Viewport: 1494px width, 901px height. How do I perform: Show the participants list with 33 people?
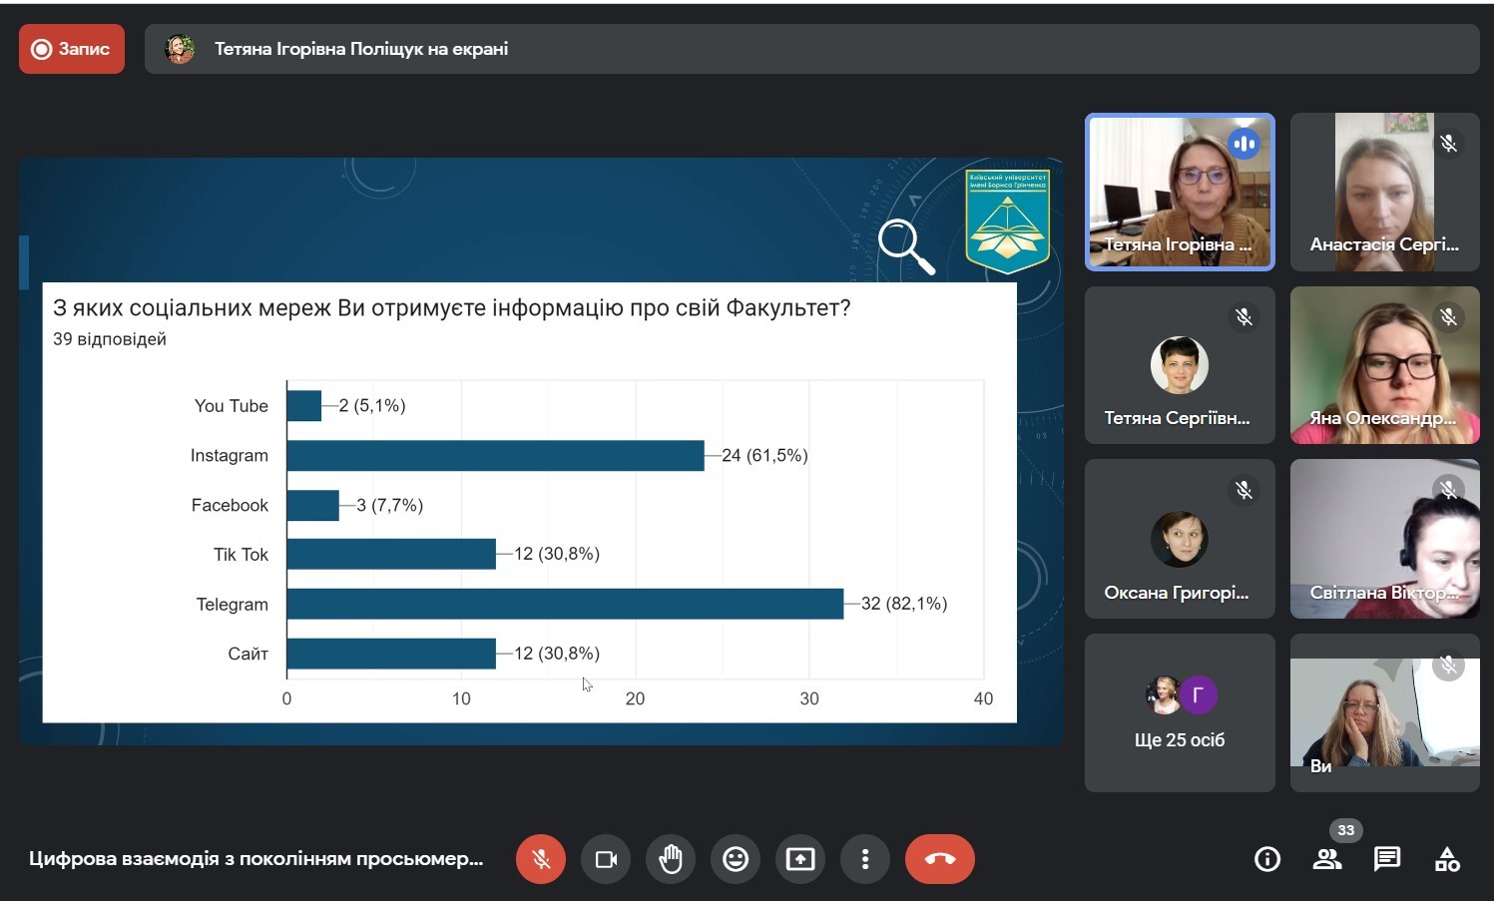[x=1327, y=859]
